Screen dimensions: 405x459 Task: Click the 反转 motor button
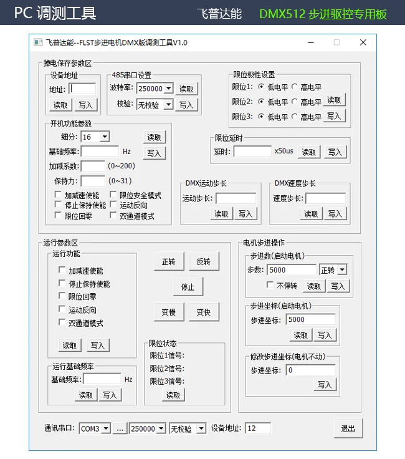204,261
